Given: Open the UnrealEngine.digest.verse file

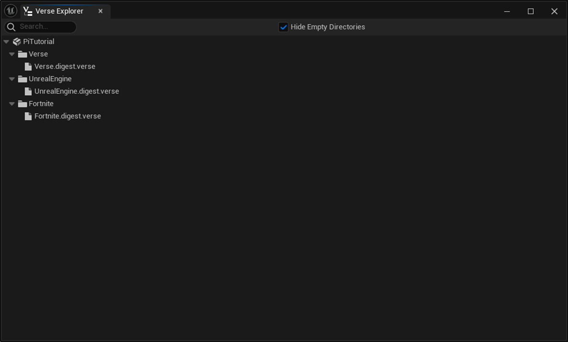Looking at the screenshot, I should coord(76,91).
